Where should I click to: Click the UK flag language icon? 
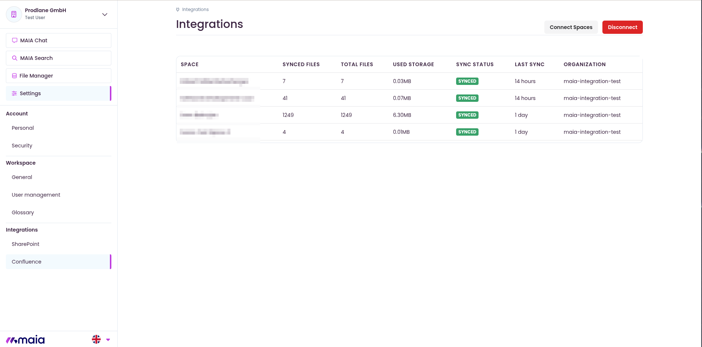[x=96, y=339]
